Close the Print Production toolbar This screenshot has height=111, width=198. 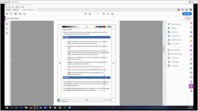pyautogui.click(x=188, y=18)
